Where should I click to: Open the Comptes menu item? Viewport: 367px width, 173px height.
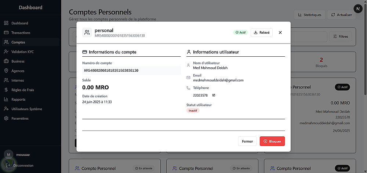pyautogui.click(x=18, y=42)
